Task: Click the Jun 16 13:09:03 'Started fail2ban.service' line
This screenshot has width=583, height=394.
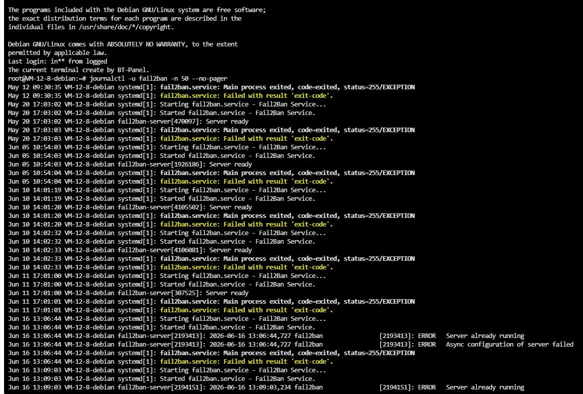Action: tap(162, 378)
